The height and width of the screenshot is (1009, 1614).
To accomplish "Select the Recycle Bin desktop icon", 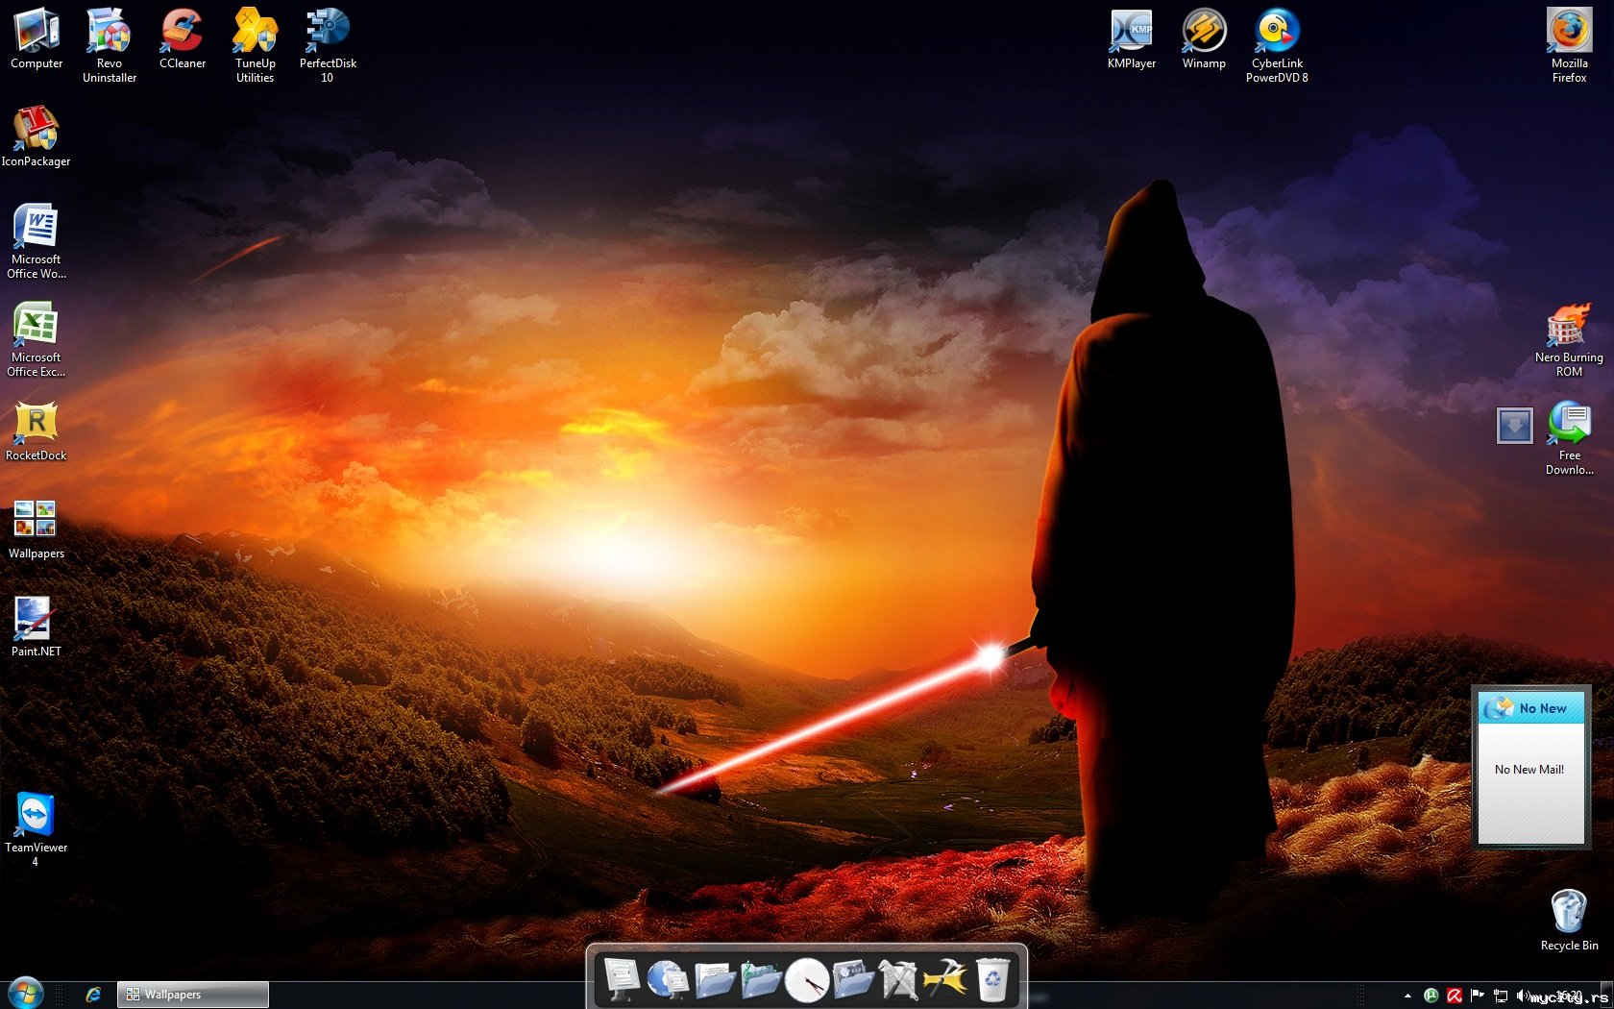I will [1570, 921].
